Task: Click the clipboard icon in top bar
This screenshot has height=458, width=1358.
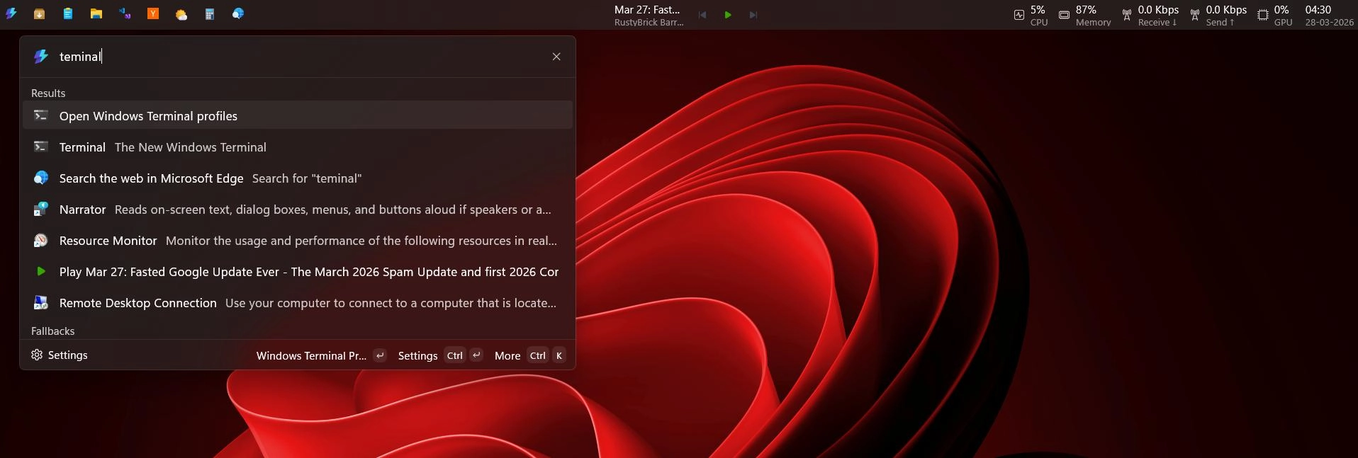Action: 68,14
